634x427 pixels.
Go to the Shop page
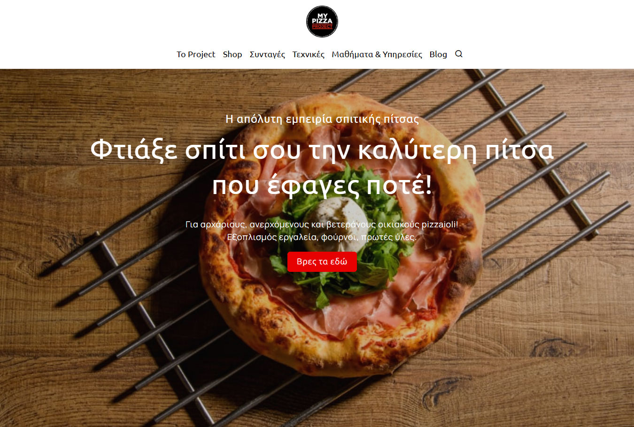coord(232,54)
